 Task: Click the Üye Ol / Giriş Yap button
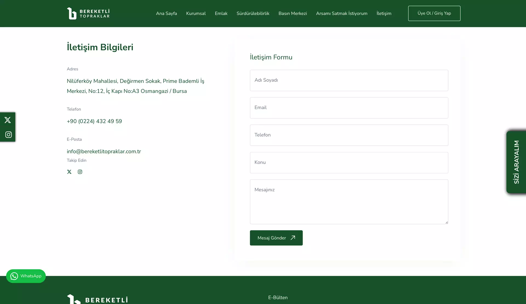[x=434, y=13]
